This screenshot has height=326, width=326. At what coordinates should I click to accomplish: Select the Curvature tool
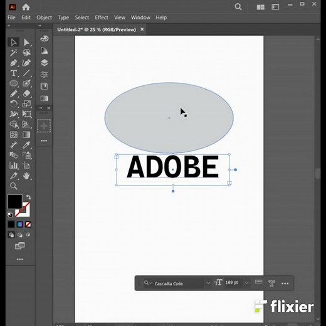26,63
